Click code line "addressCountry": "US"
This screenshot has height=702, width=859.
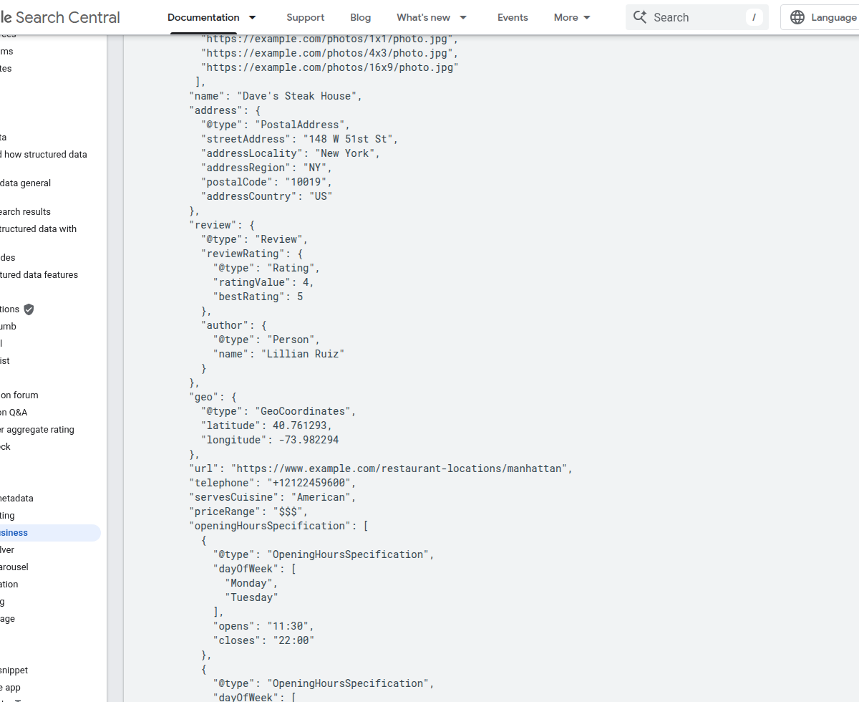click(x=267, y=196)
